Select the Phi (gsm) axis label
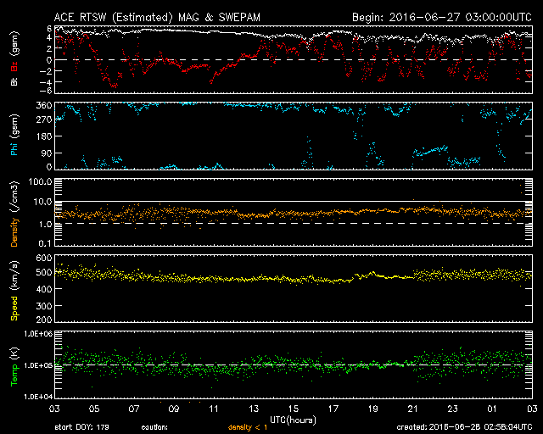 click(14, 136)
